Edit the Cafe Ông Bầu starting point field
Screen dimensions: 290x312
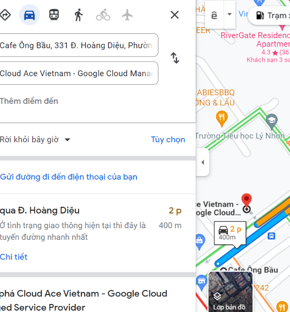point(79,45)
